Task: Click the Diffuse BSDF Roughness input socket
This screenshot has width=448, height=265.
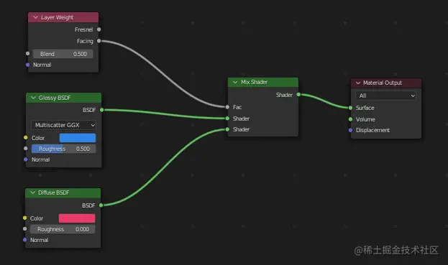Action: (x=25, y=229)
